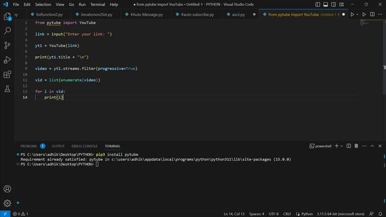This screenshot has width=386, height=217.
Task: Click line number 9 in gutter
Action: tap(26, 69)
